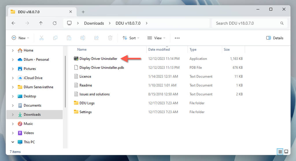Open the New dropdown menu
Viewport: 296px width, 161px height.
point(21,38)
